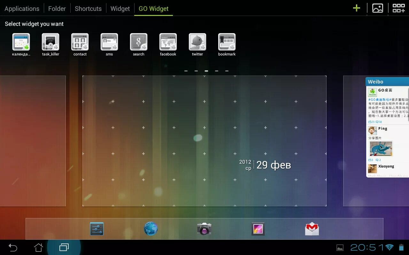Viewport: 409px width, 255px height.
Task: Choose the task_killer widget
Action: [x=50, y=42]
